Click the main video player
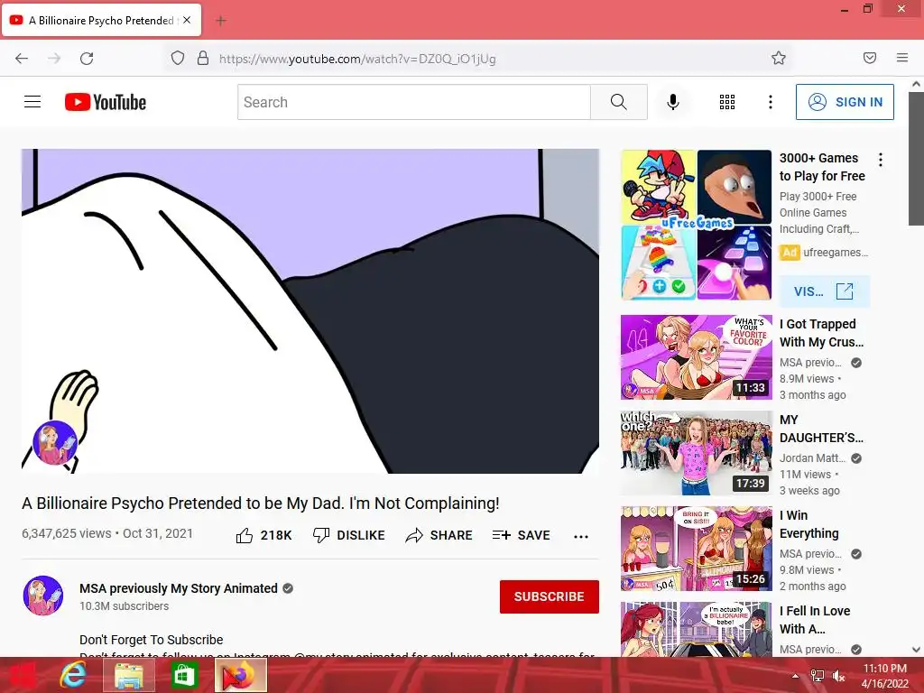 click(x=310, y=311)
